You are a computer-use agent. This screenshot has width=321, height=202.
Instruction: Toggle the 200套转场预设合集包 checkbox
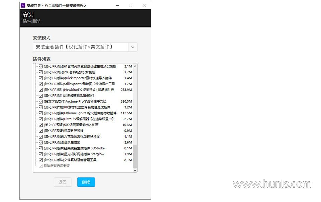(x=41, y=72)
